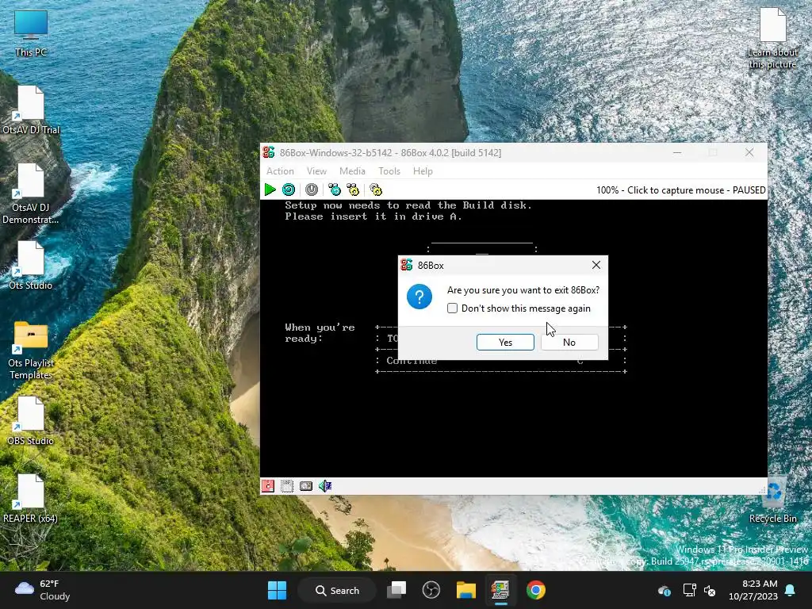Click the Ctrl+Alt+Esc toolbar icon with yellow gear

(353, 190)
